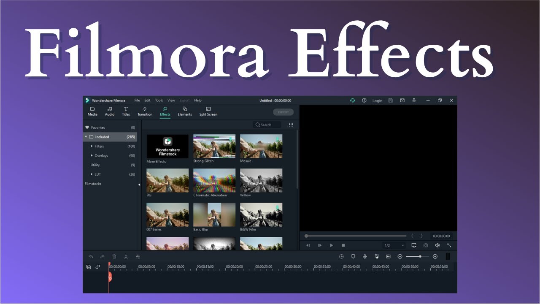Image resolution: width=540 pixels, height=304 pixels.
Task: Open the Tools menu
Action: coord(159,100)
